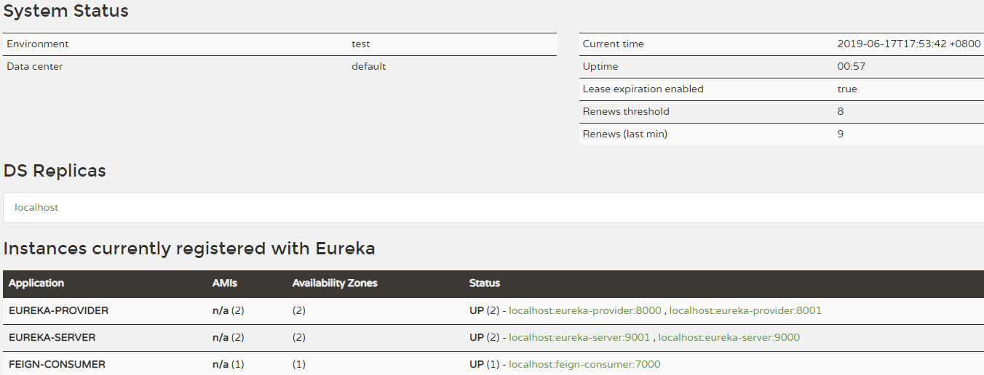Select the data center value default

(369, 67)
